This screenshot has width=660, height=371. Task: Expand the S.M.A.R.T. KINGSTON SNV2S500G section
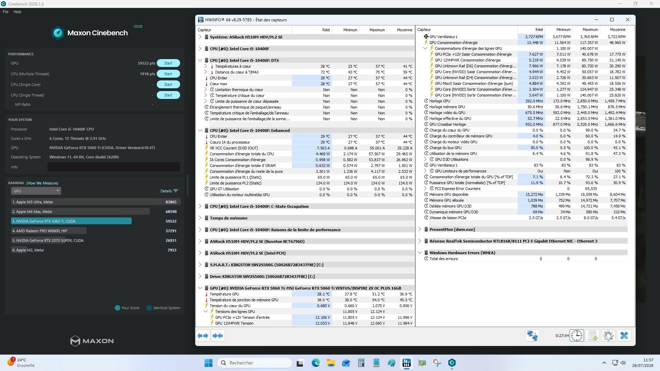(x=200, y=265)
